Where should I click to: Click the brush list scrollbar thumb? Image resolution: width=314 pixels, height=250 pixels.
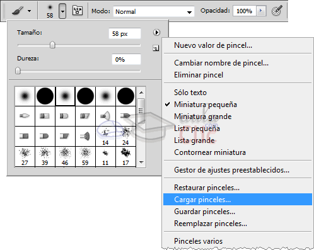pos(141,111)
